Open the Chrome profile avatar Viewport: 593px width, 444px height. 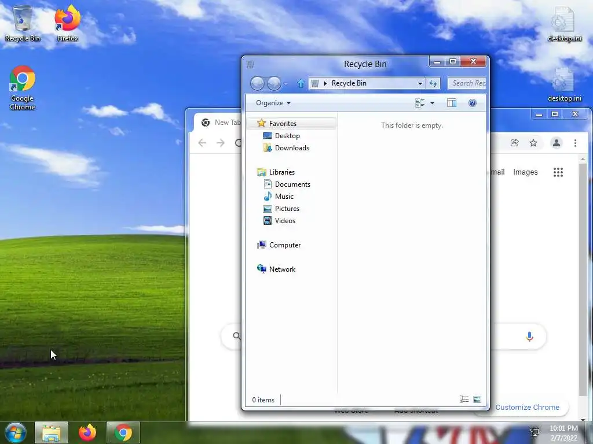pyautogui.click(x=557, y=143)
